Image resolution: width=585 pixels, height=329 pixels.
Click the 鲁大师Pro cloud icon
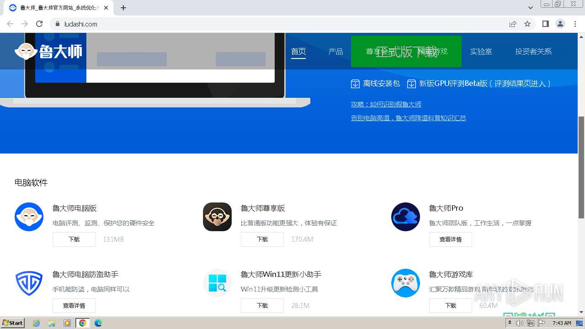pos(405,217)
